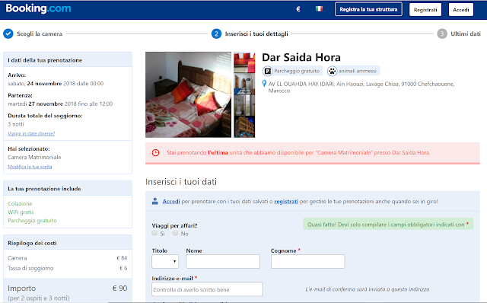
Task: Click the pets allowed paw icon
Action: (332, 71)
